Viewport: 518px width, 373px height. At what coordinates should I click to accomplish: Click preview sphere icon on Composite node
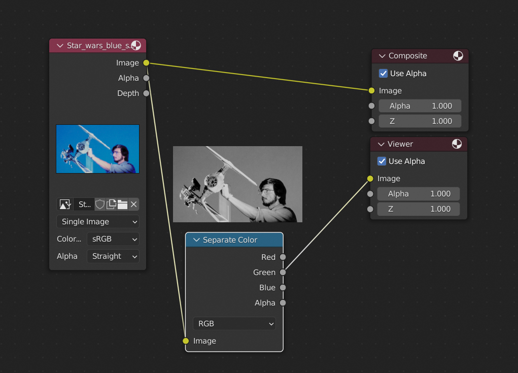coord(458,56)
